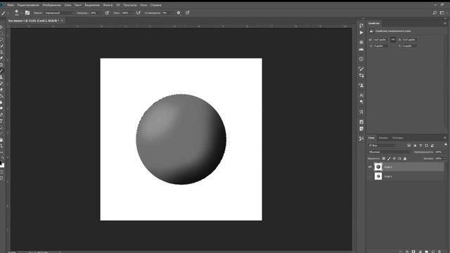Viewport: 450px width, 253px height.
Task: Toggle the link width and height icon
Action: coord(393,39)
